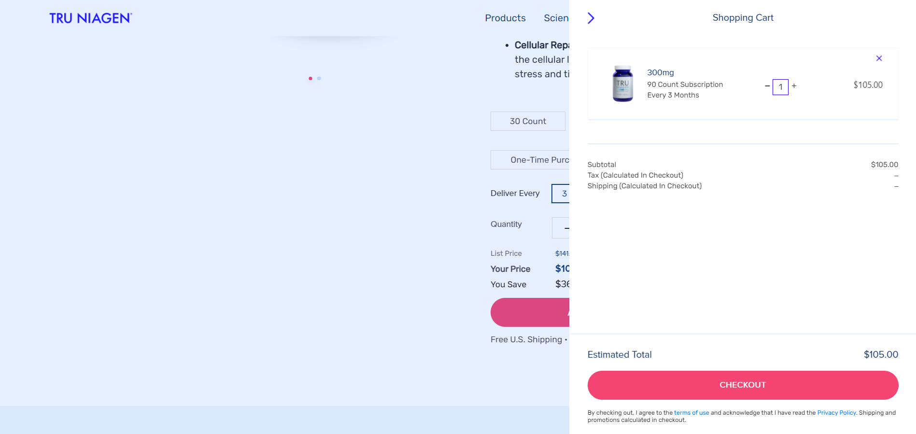This screenshot has height=434, width=916.
Task: Click the pink add to cart button
Action: 530,312
